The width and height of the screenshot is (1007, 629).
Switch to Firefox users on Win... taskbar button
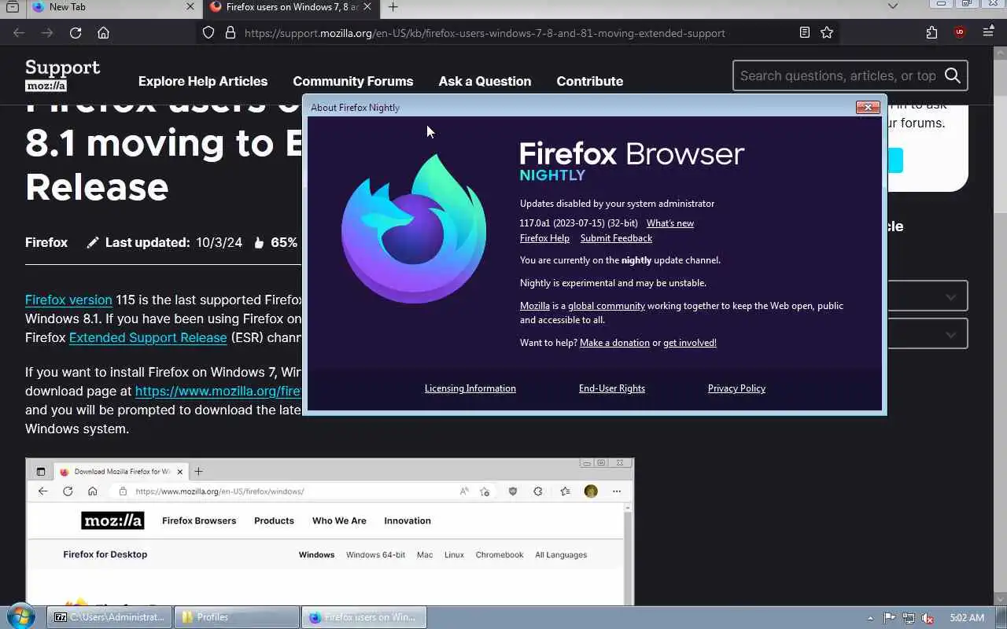point(364,617)
